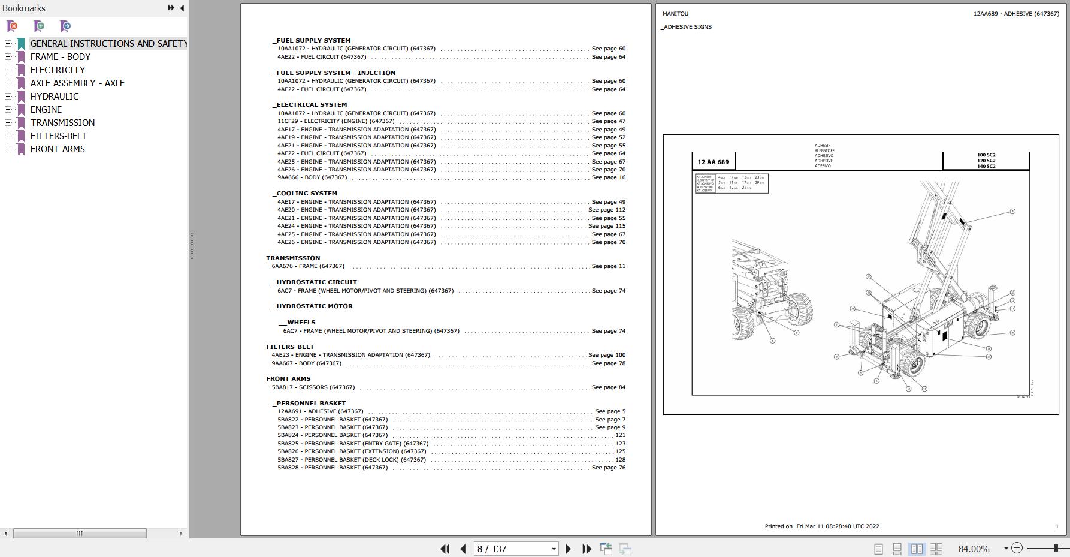This screenshot has width=1070, height=557.
Task: Go to the first page
Action: tap(445, 549)
